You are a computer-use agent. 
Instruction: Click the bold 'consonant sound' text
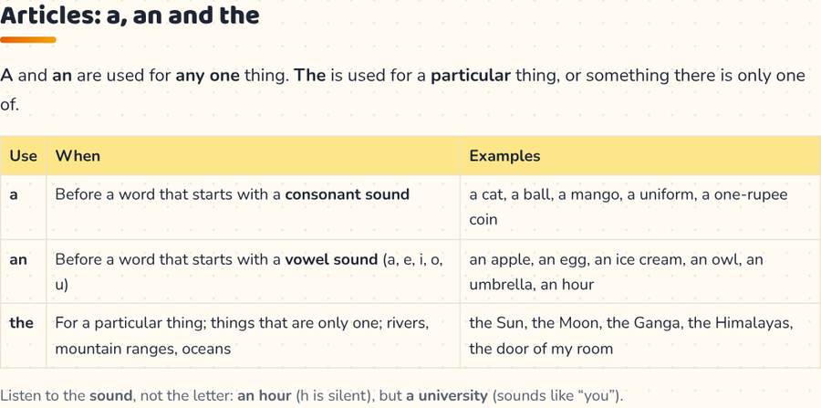point(348,194)
